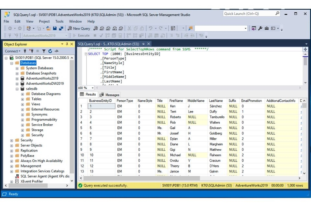Click the DAX query icon
This screenshot has height=207, width=311.
click(121, 28)
